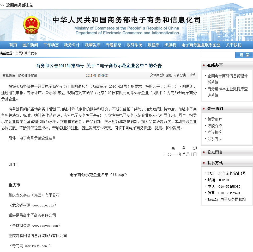Go to 政务公开 in the navigation bar

(72, 45)
